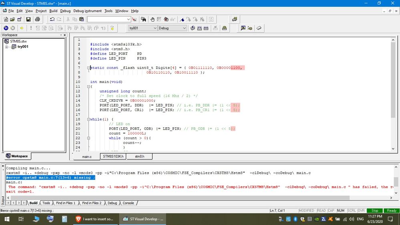400x225 pixels.
Task: Paste from clipboard toolbar icon
Action: pos(82,19)
